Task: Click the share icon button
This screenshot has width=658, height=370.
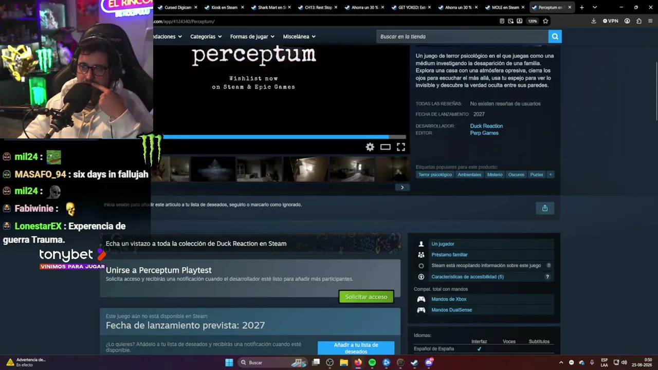Action: [x=545, y=208]
